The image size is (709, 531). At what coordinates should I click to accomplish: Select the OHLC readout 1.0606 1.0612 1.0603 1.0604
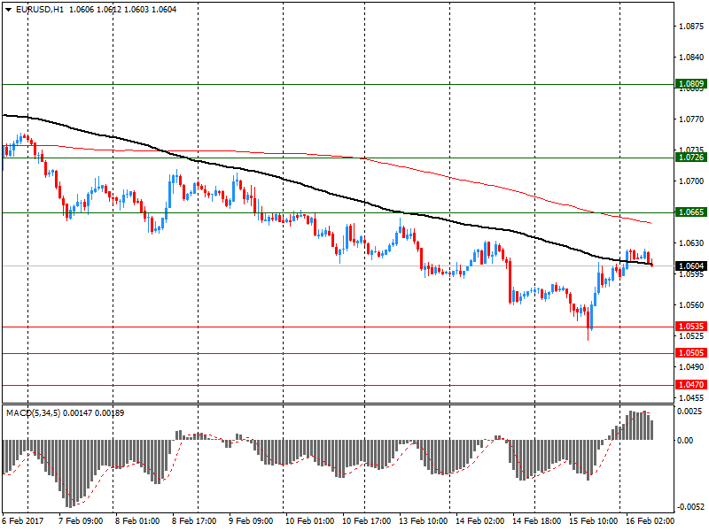[x=122, y=9]
